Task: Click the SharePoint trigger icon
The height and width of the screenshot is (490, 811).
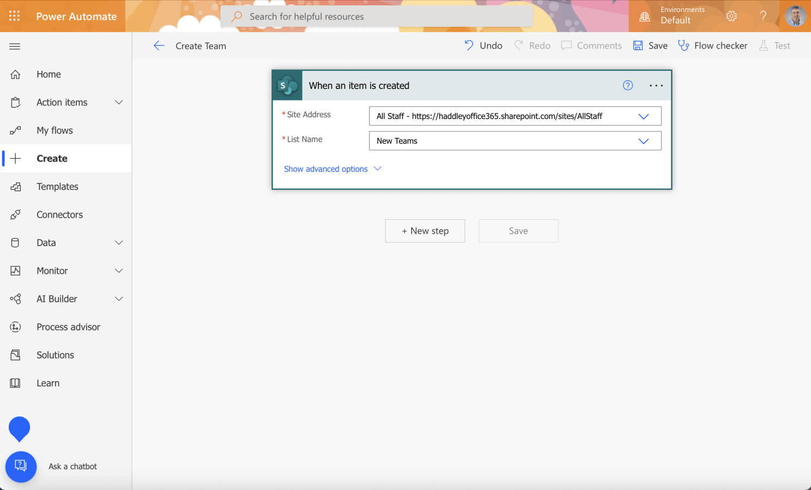Action: pos(287,86)
